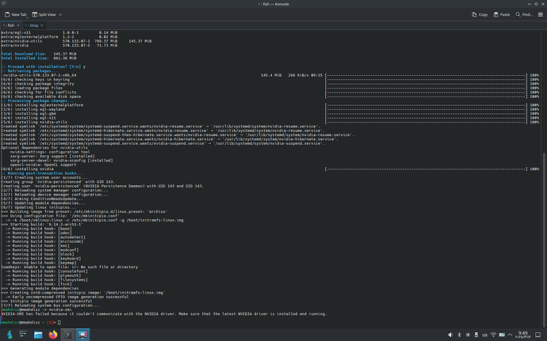Launch Firefox from the taskbar

click(52, 335)
